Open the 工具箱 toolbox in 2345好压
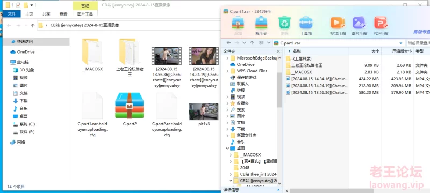This screenshot has height=193, width=430. 306,26
